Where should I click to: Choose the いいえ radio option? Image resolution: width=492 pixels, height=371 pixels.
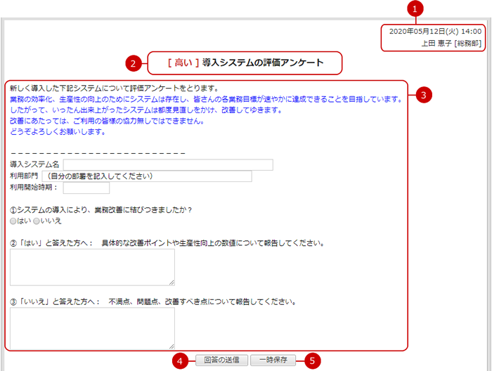pos(37,221)
